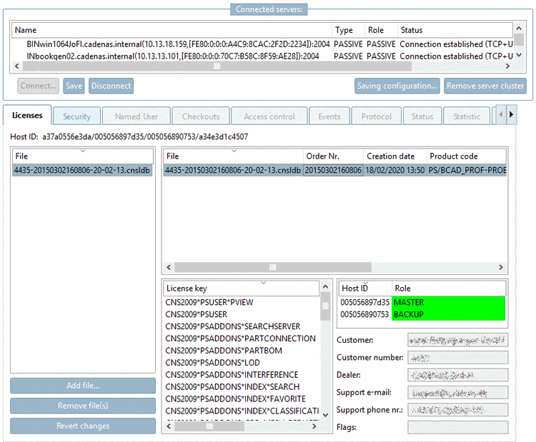Select CNS2009*PSADDONS*INTERFERENCE key
Image resolution: width=536 pixels, height=442 pixels.
point(232,375)
